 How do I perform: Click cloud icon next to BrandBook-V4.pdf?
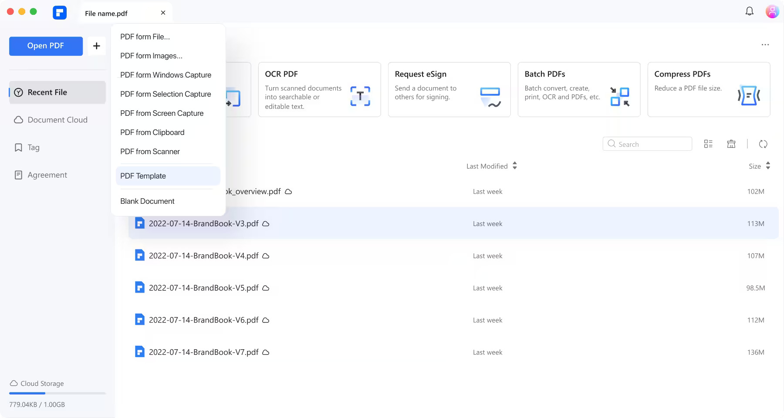(x=266, y=256)
